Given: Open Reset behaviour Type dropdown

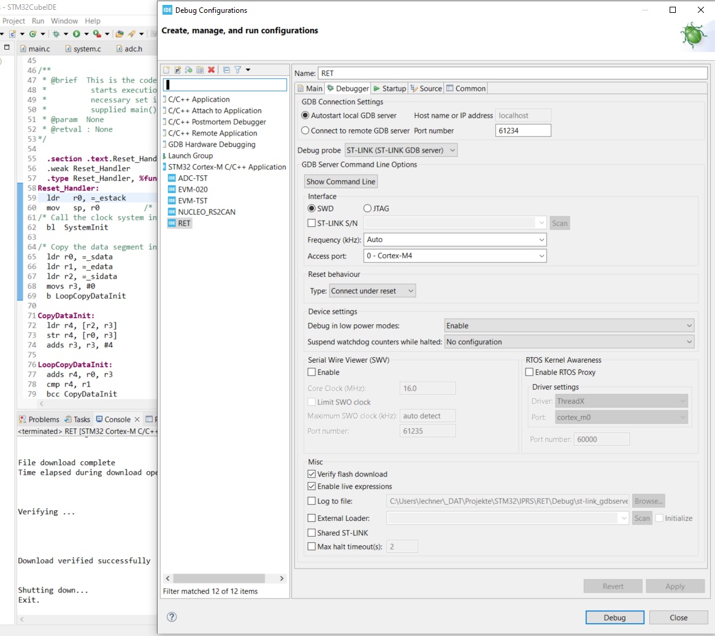Looking at the screenshot, I should pyautogui.click(x=372, y=291).
